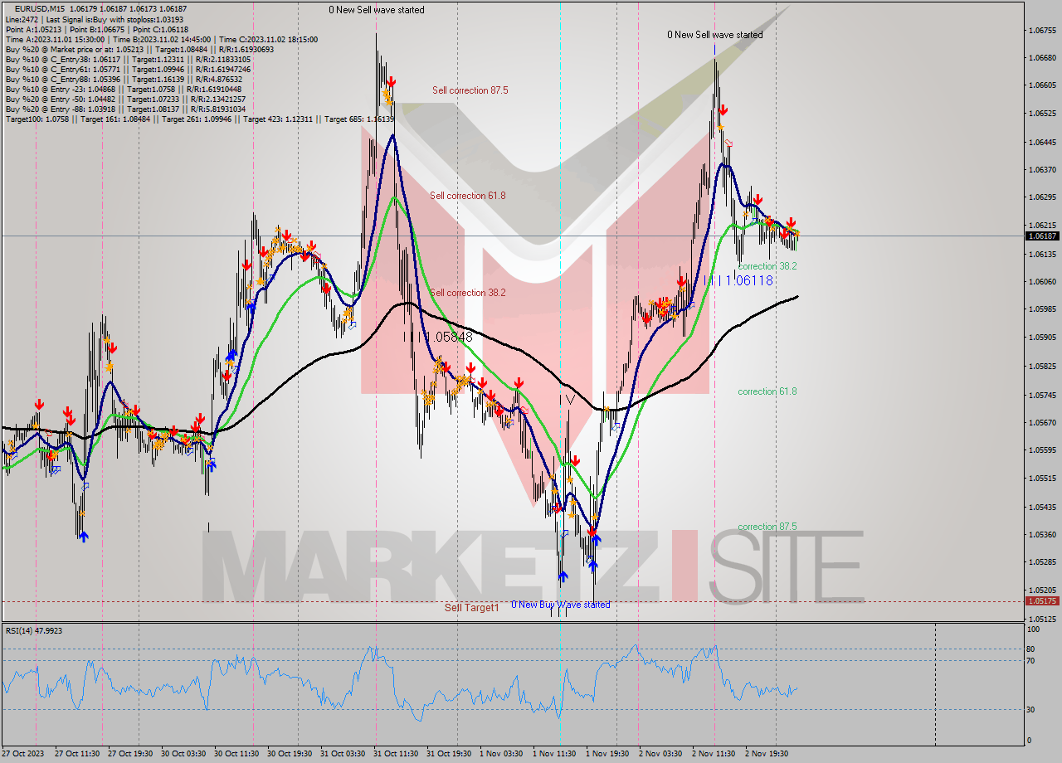This screenshot has width=1062, height=763.
Task: Select the 1.05905 price axis value
Action: tap(1042, 338)
